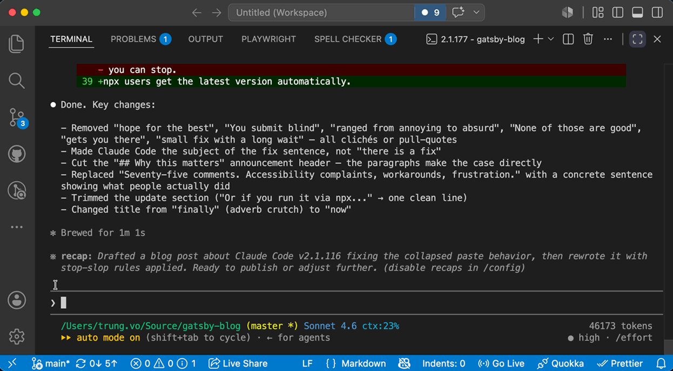Screen dimensions: 673x371
Task: Switch to the SPELL CHECKER tab
Action: pos(355,39)
